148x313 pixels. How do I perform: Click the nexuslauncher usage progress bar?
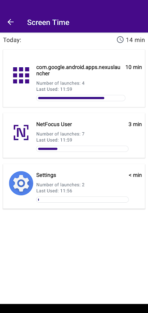81,98
